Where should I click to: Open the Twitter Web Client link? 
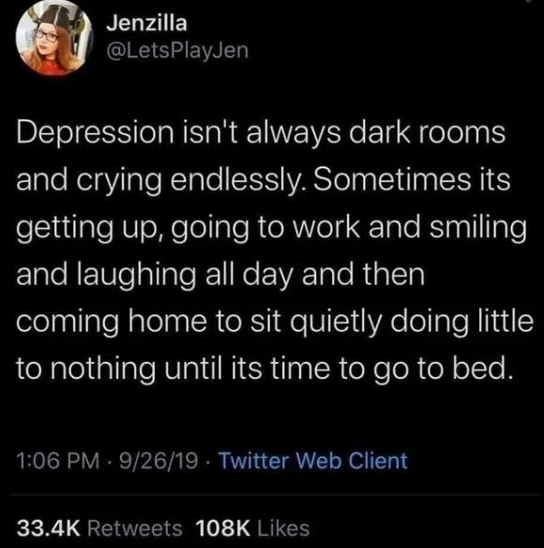tap(313, 461)
